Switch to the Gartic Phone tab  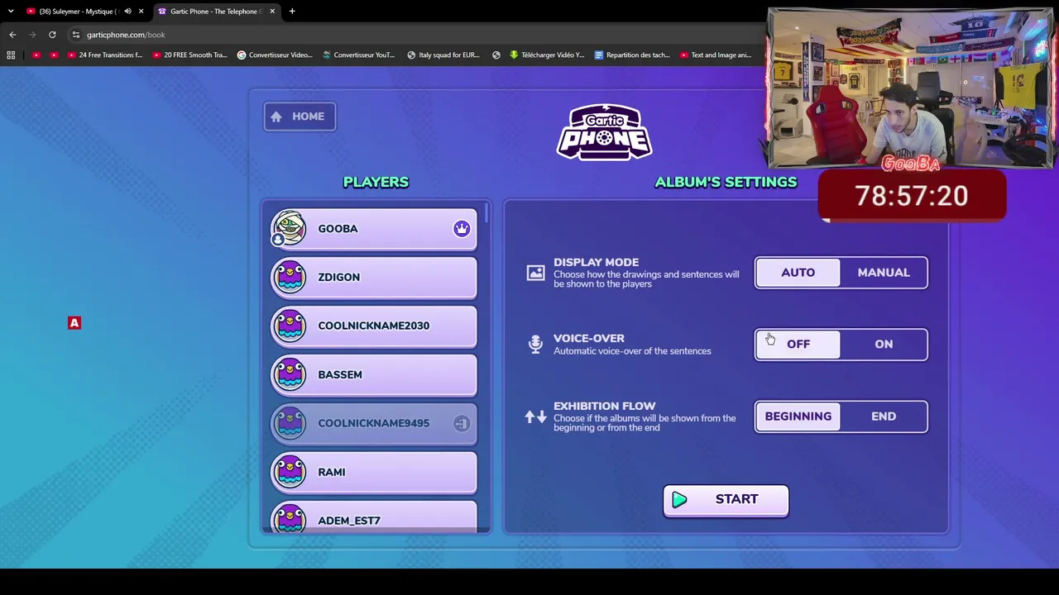pyautogui.click(x=217, y=12)
